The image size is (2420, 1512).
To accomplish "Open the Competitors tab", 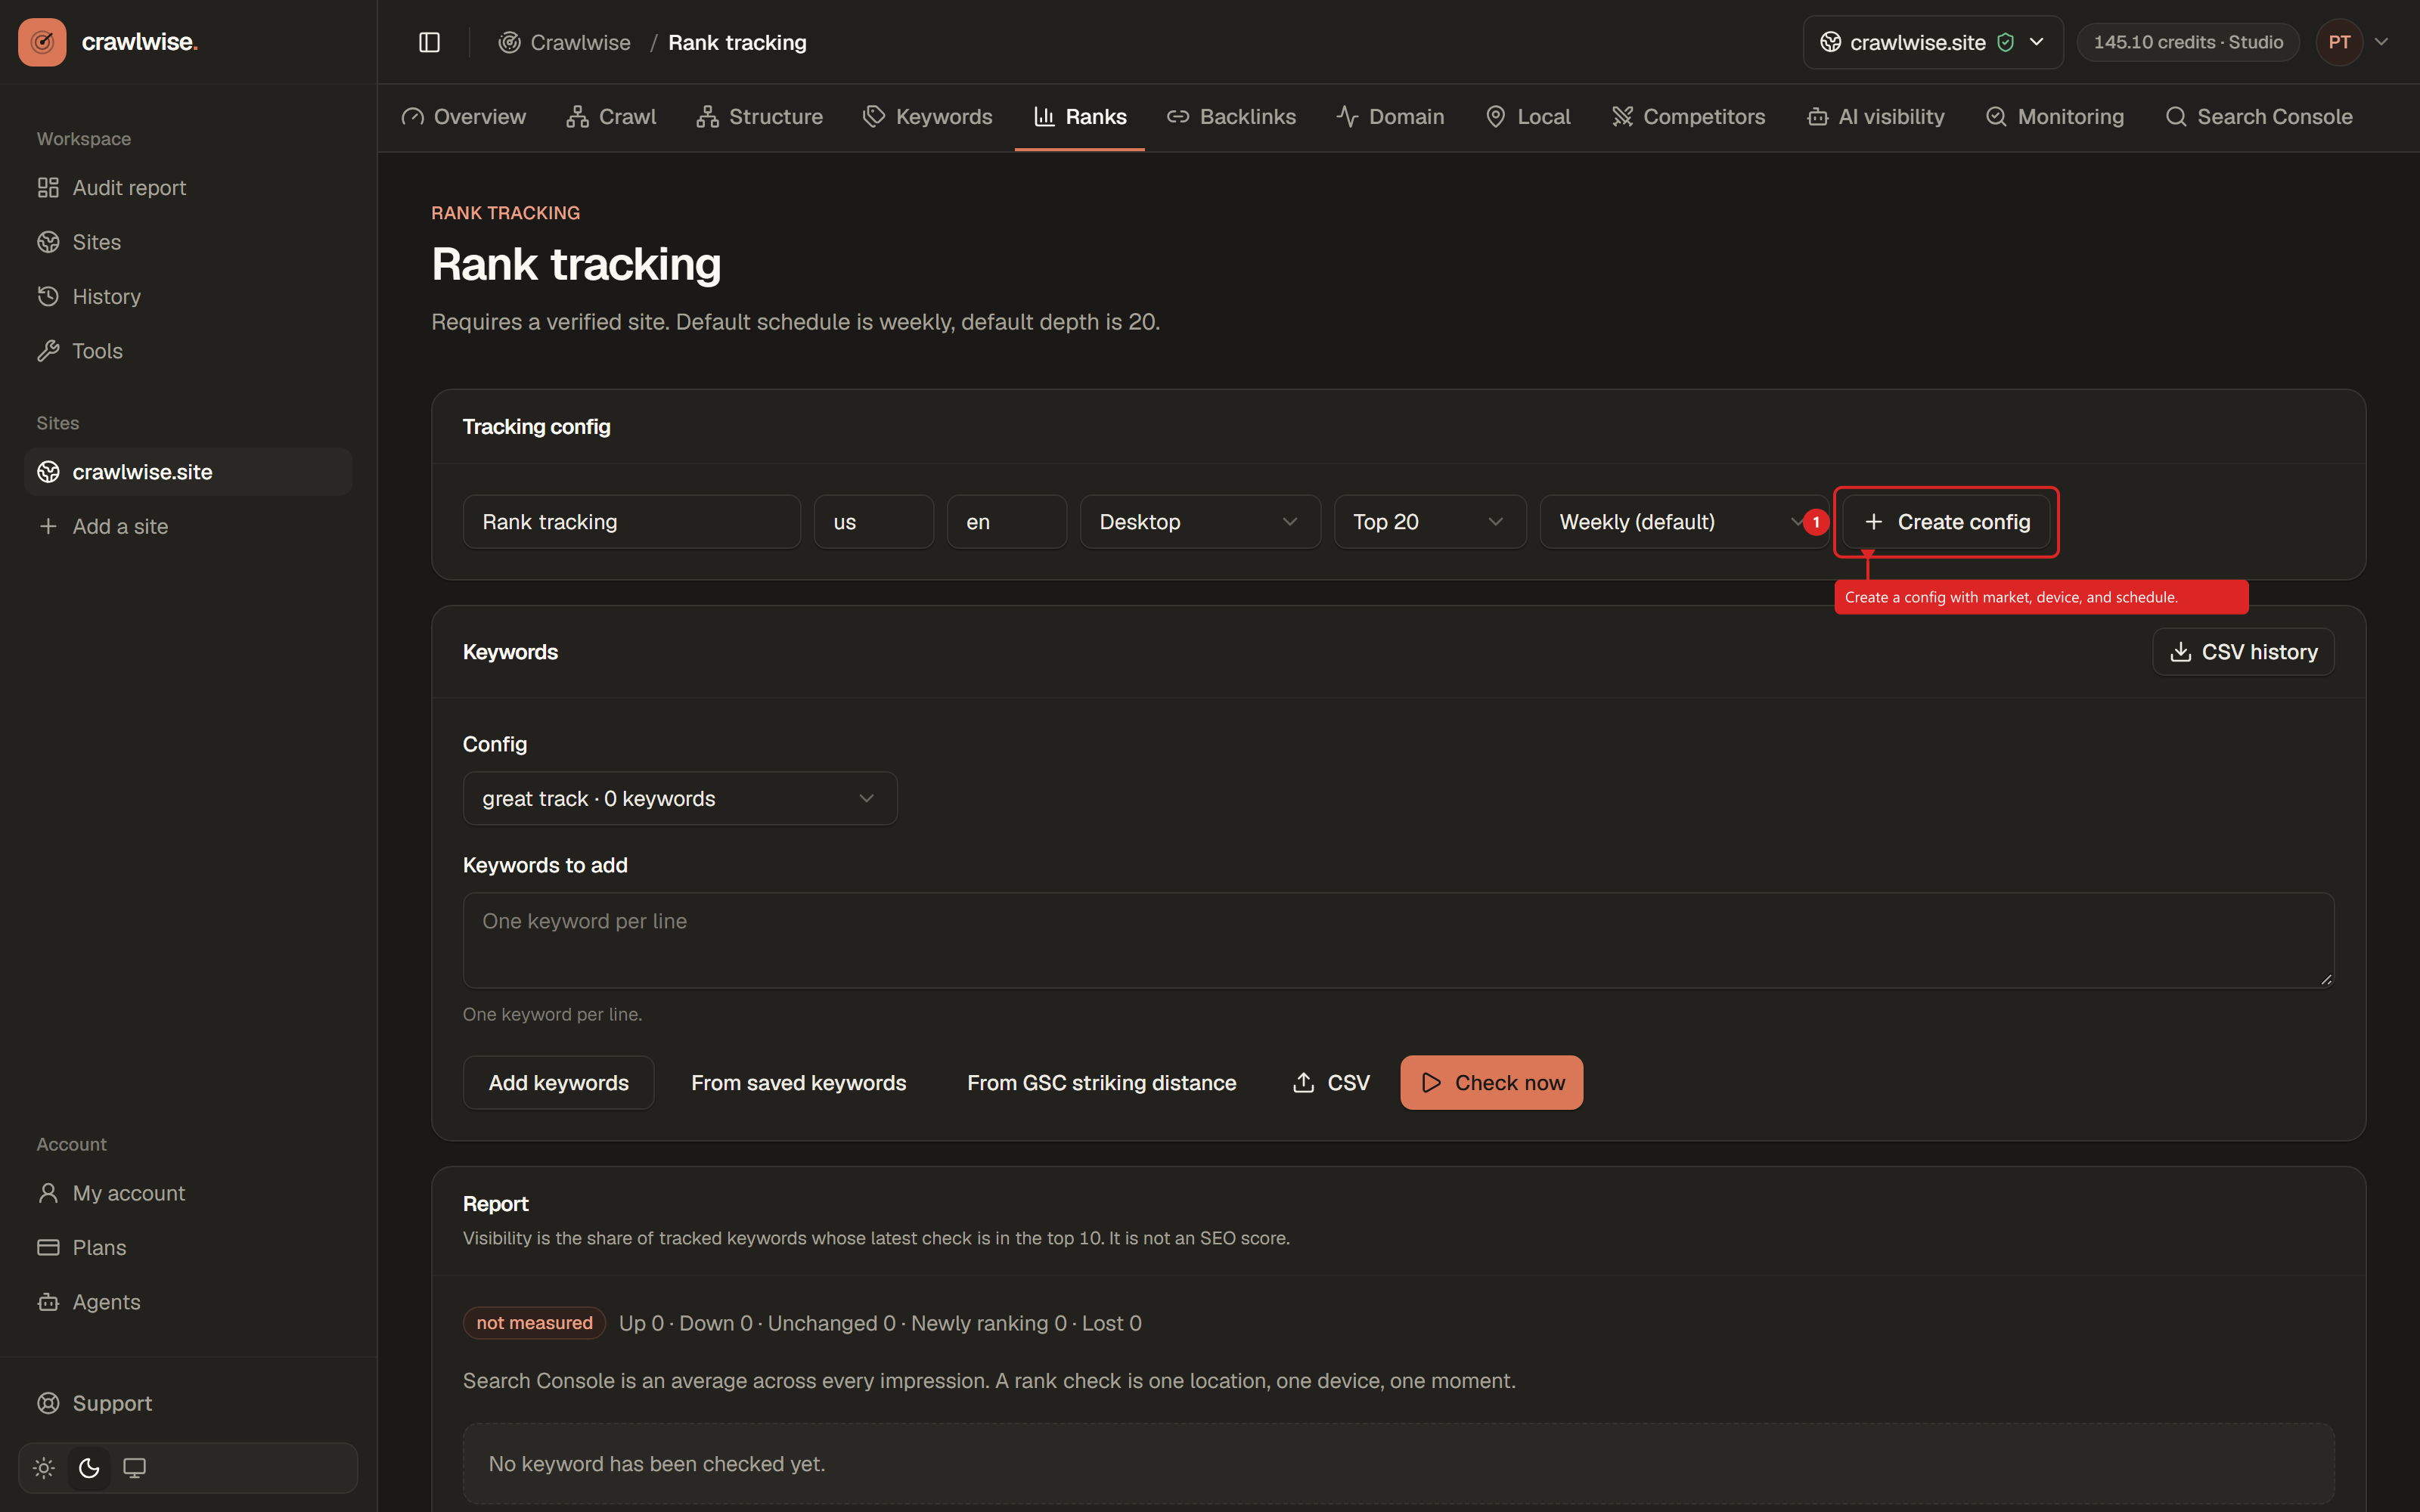I will (1688, 117).
